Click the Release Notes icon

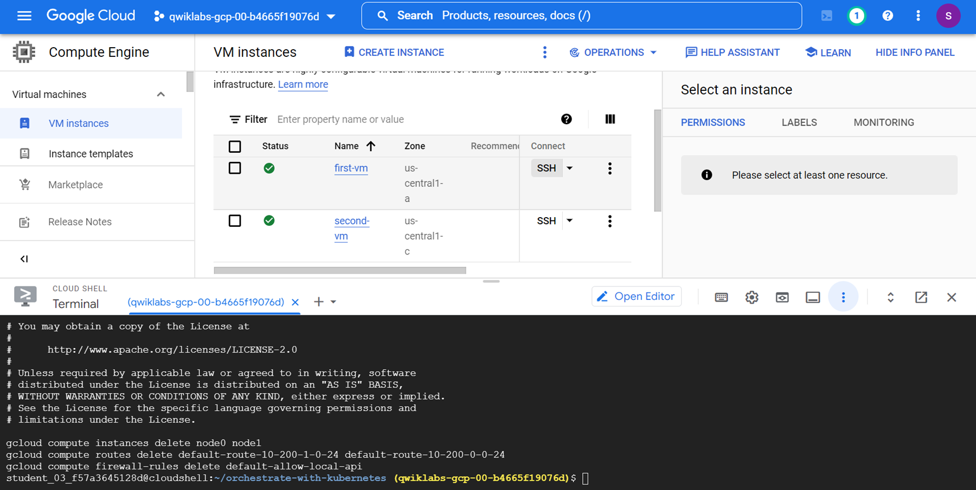[24, 222]
